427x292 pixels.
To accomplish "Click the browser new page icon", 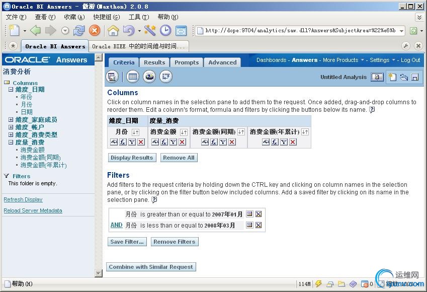I will pos(14,30).
